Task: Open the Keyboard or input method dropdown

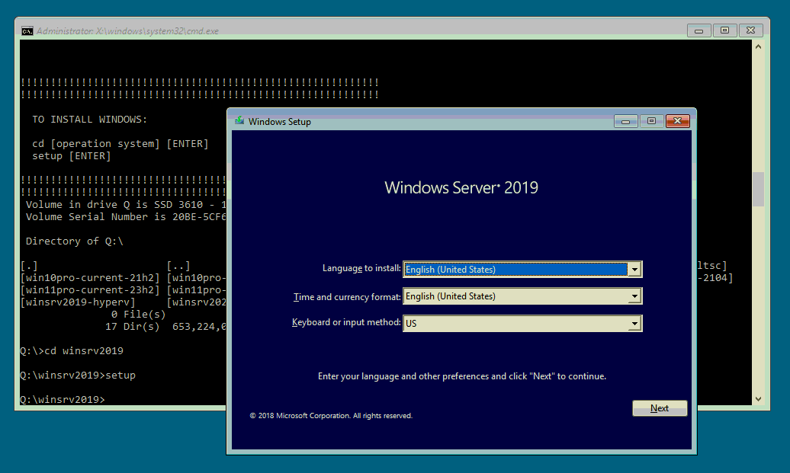Action: tap(634, 324)
